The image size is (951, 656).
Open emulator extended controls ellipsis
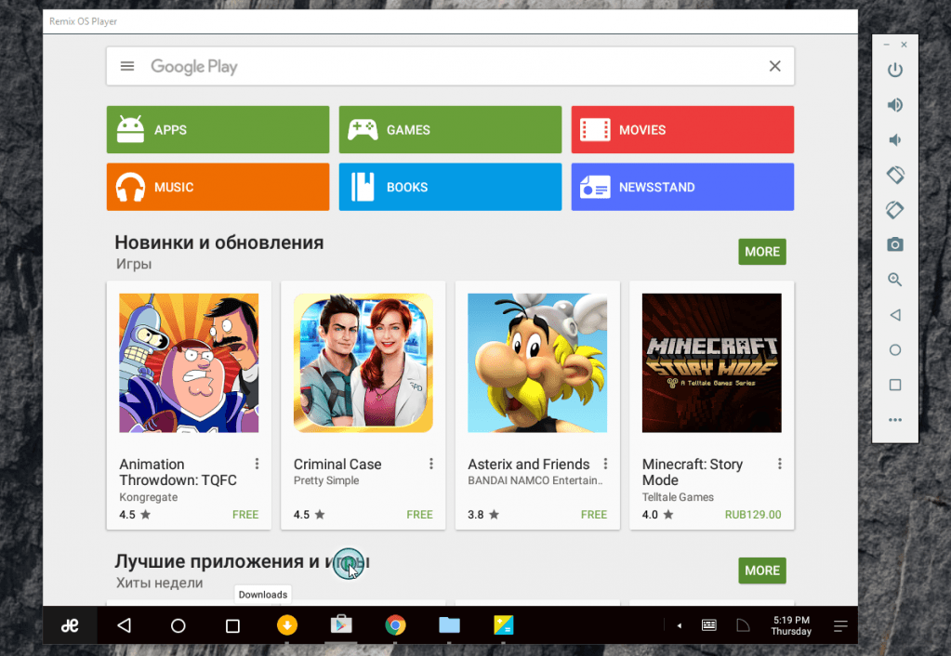click(894, 420)
